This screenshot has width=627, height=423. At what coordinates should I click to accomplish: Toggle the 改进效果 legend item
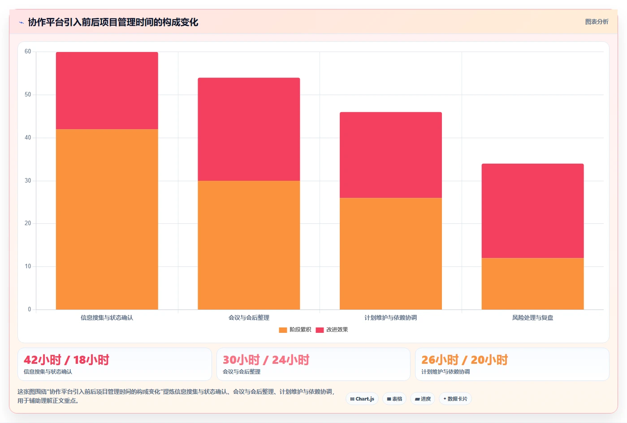click(x=332, y=330)
